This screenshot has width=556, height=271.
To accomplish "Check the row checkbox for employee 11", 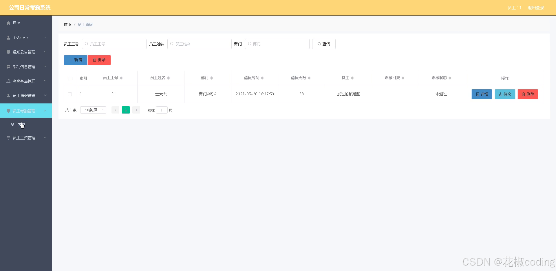I will [x=70, y=94].
